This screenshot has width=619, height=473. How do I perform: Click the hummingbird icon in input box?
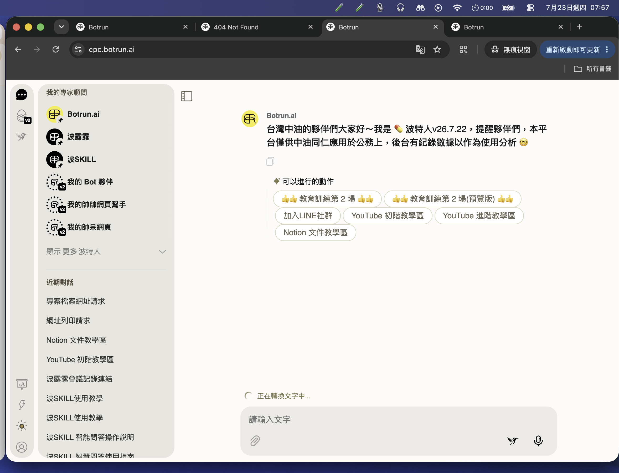tap(513, 441)
